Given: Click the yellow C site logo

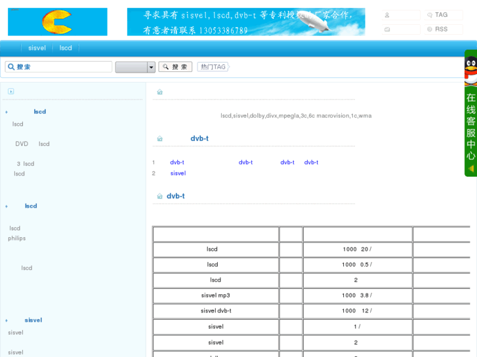Looking at the screenshot, I should coord(58,22).
